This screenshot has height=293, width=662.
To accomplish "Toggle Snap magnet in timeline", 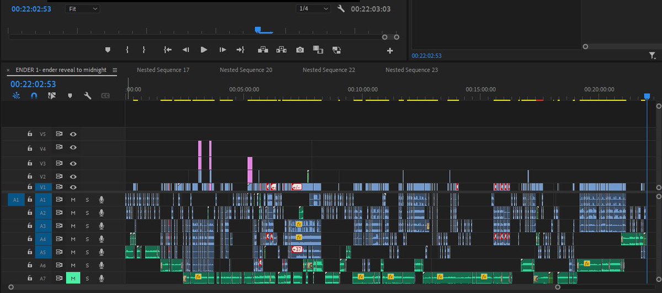I will tap(34, 95).
